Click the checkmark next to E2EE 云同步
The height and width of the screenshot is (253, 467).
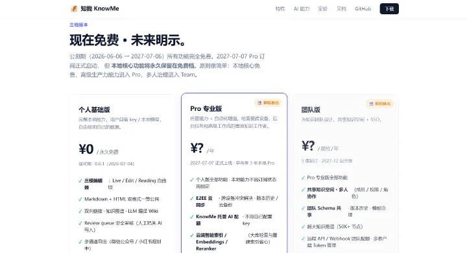(192, 199)
